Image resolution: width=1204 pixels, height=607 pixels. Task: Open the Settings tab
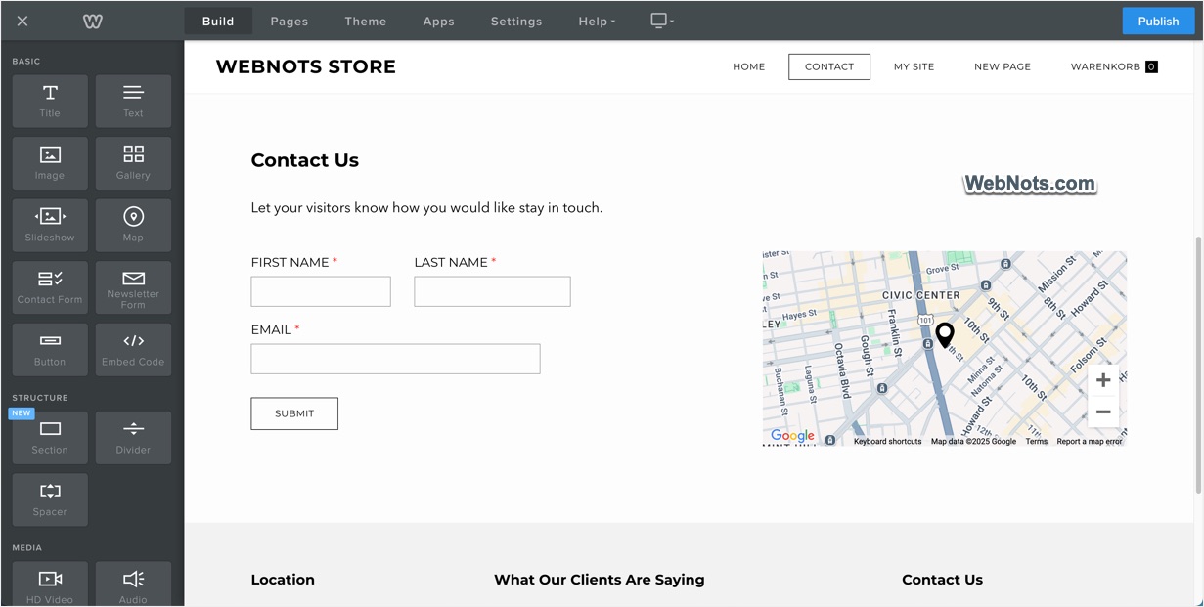[516, 21]
